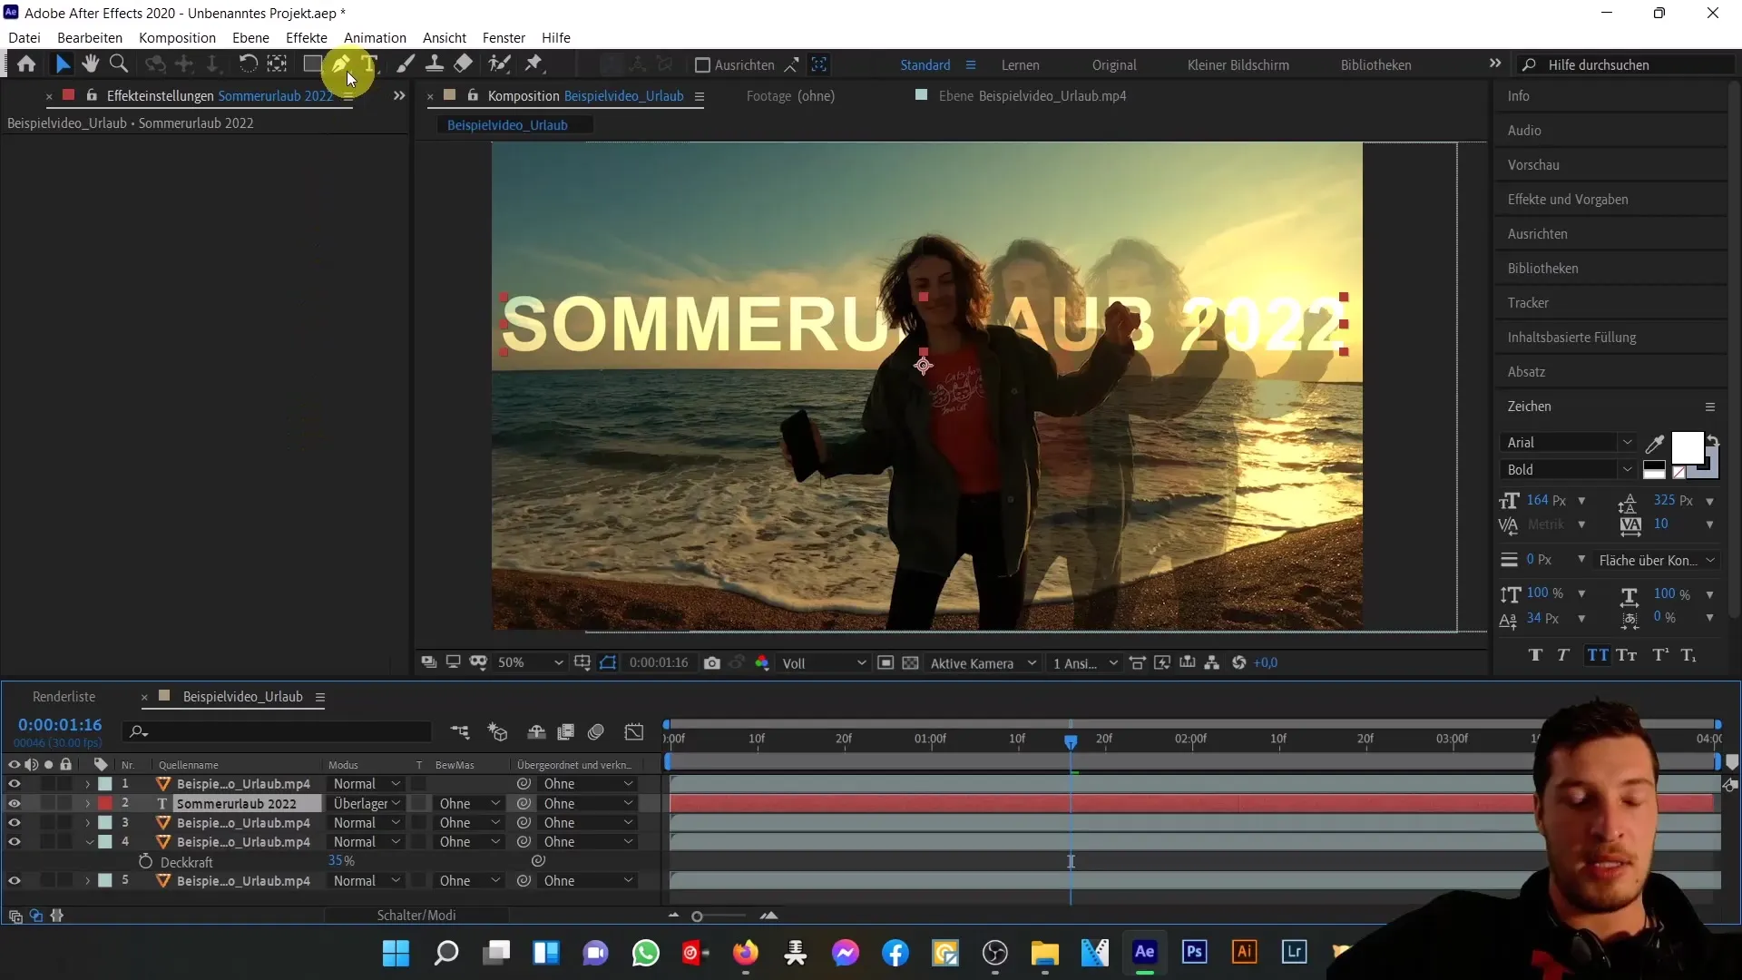Select the Rectangle shape tool
The width and height of the screenshot is (1742, 980).
[x=312, y=64]
